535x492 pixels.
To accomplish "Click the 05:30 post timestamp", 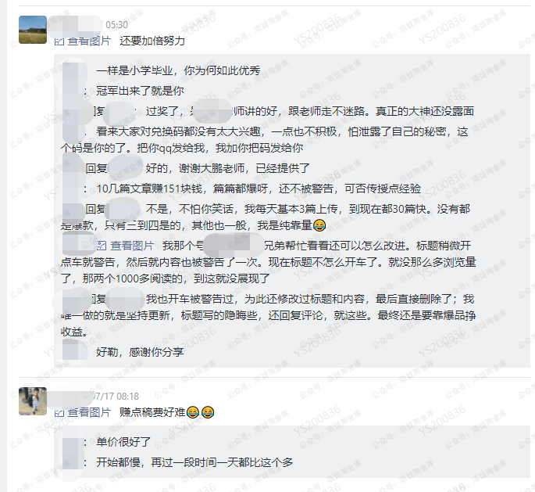I will (x=116, y=25).
